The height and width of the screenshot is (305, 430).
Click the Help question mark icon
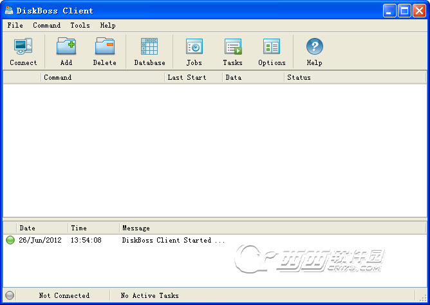pos(314,47)
